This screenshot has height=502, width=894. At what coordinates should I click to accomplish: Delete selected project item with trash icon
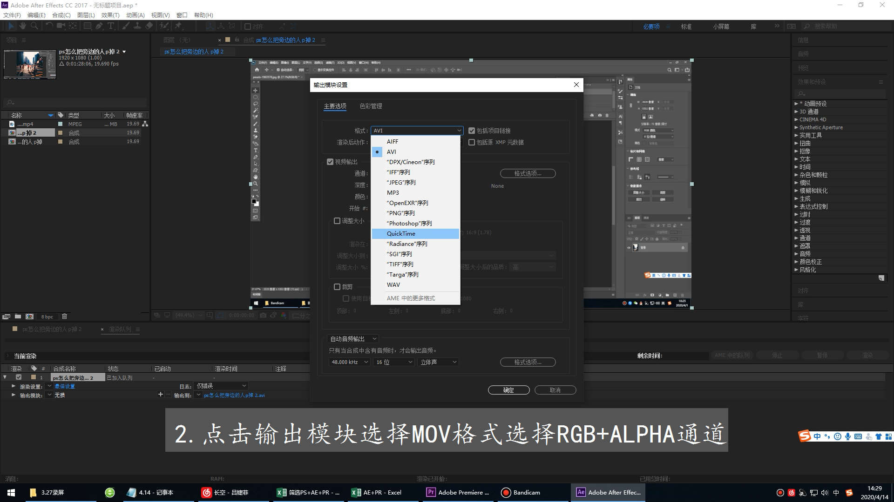(65, 317)
